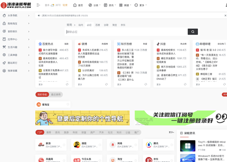Click the 购物淘宝 shopping bag icon
Viewport: 227px width, 162px height.
click(x=4, y=23)
